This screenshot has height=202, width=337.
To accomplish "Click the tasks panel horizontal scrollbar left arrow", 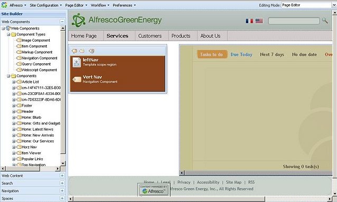I will point(182,173).
